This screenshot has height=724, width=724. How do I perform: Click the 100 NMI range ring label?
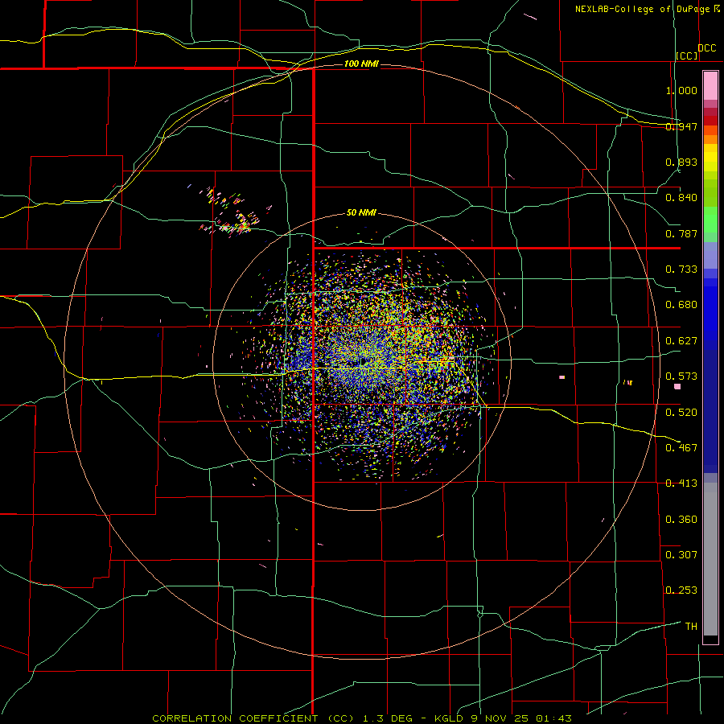point(361,64)
